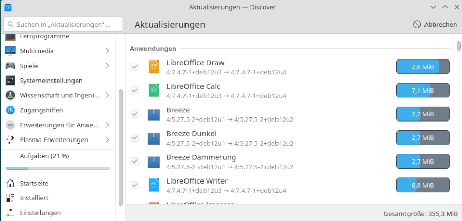Screen dimensions: 462x221
Task: Toggle the Breeze Dämmerung update checkbox
Action: coord(135,162)
